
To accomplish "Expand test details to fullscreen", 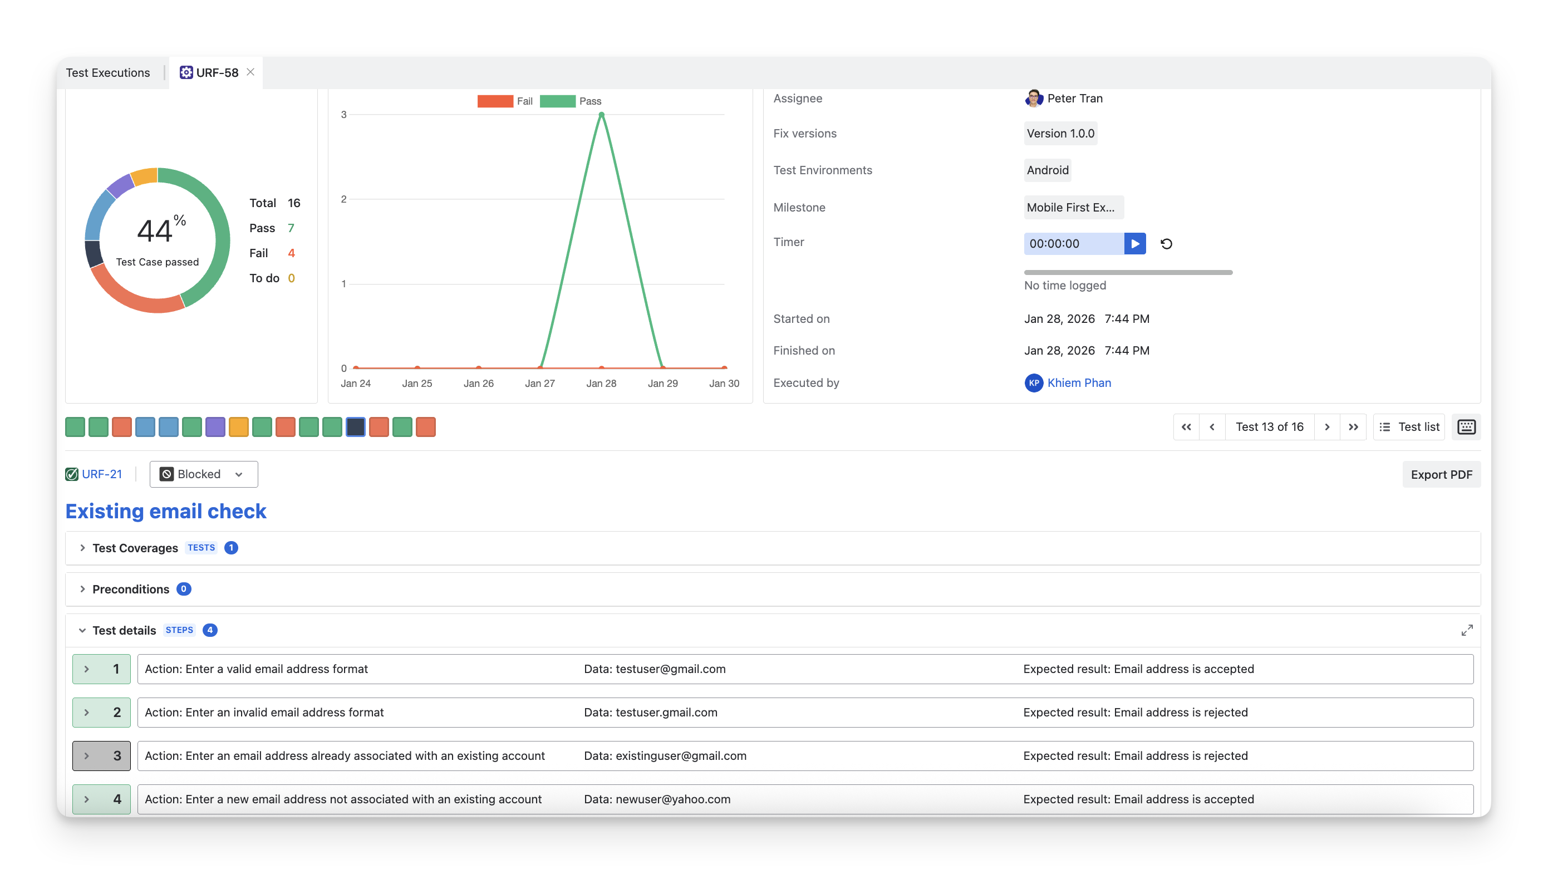I will coord(1467,630).
